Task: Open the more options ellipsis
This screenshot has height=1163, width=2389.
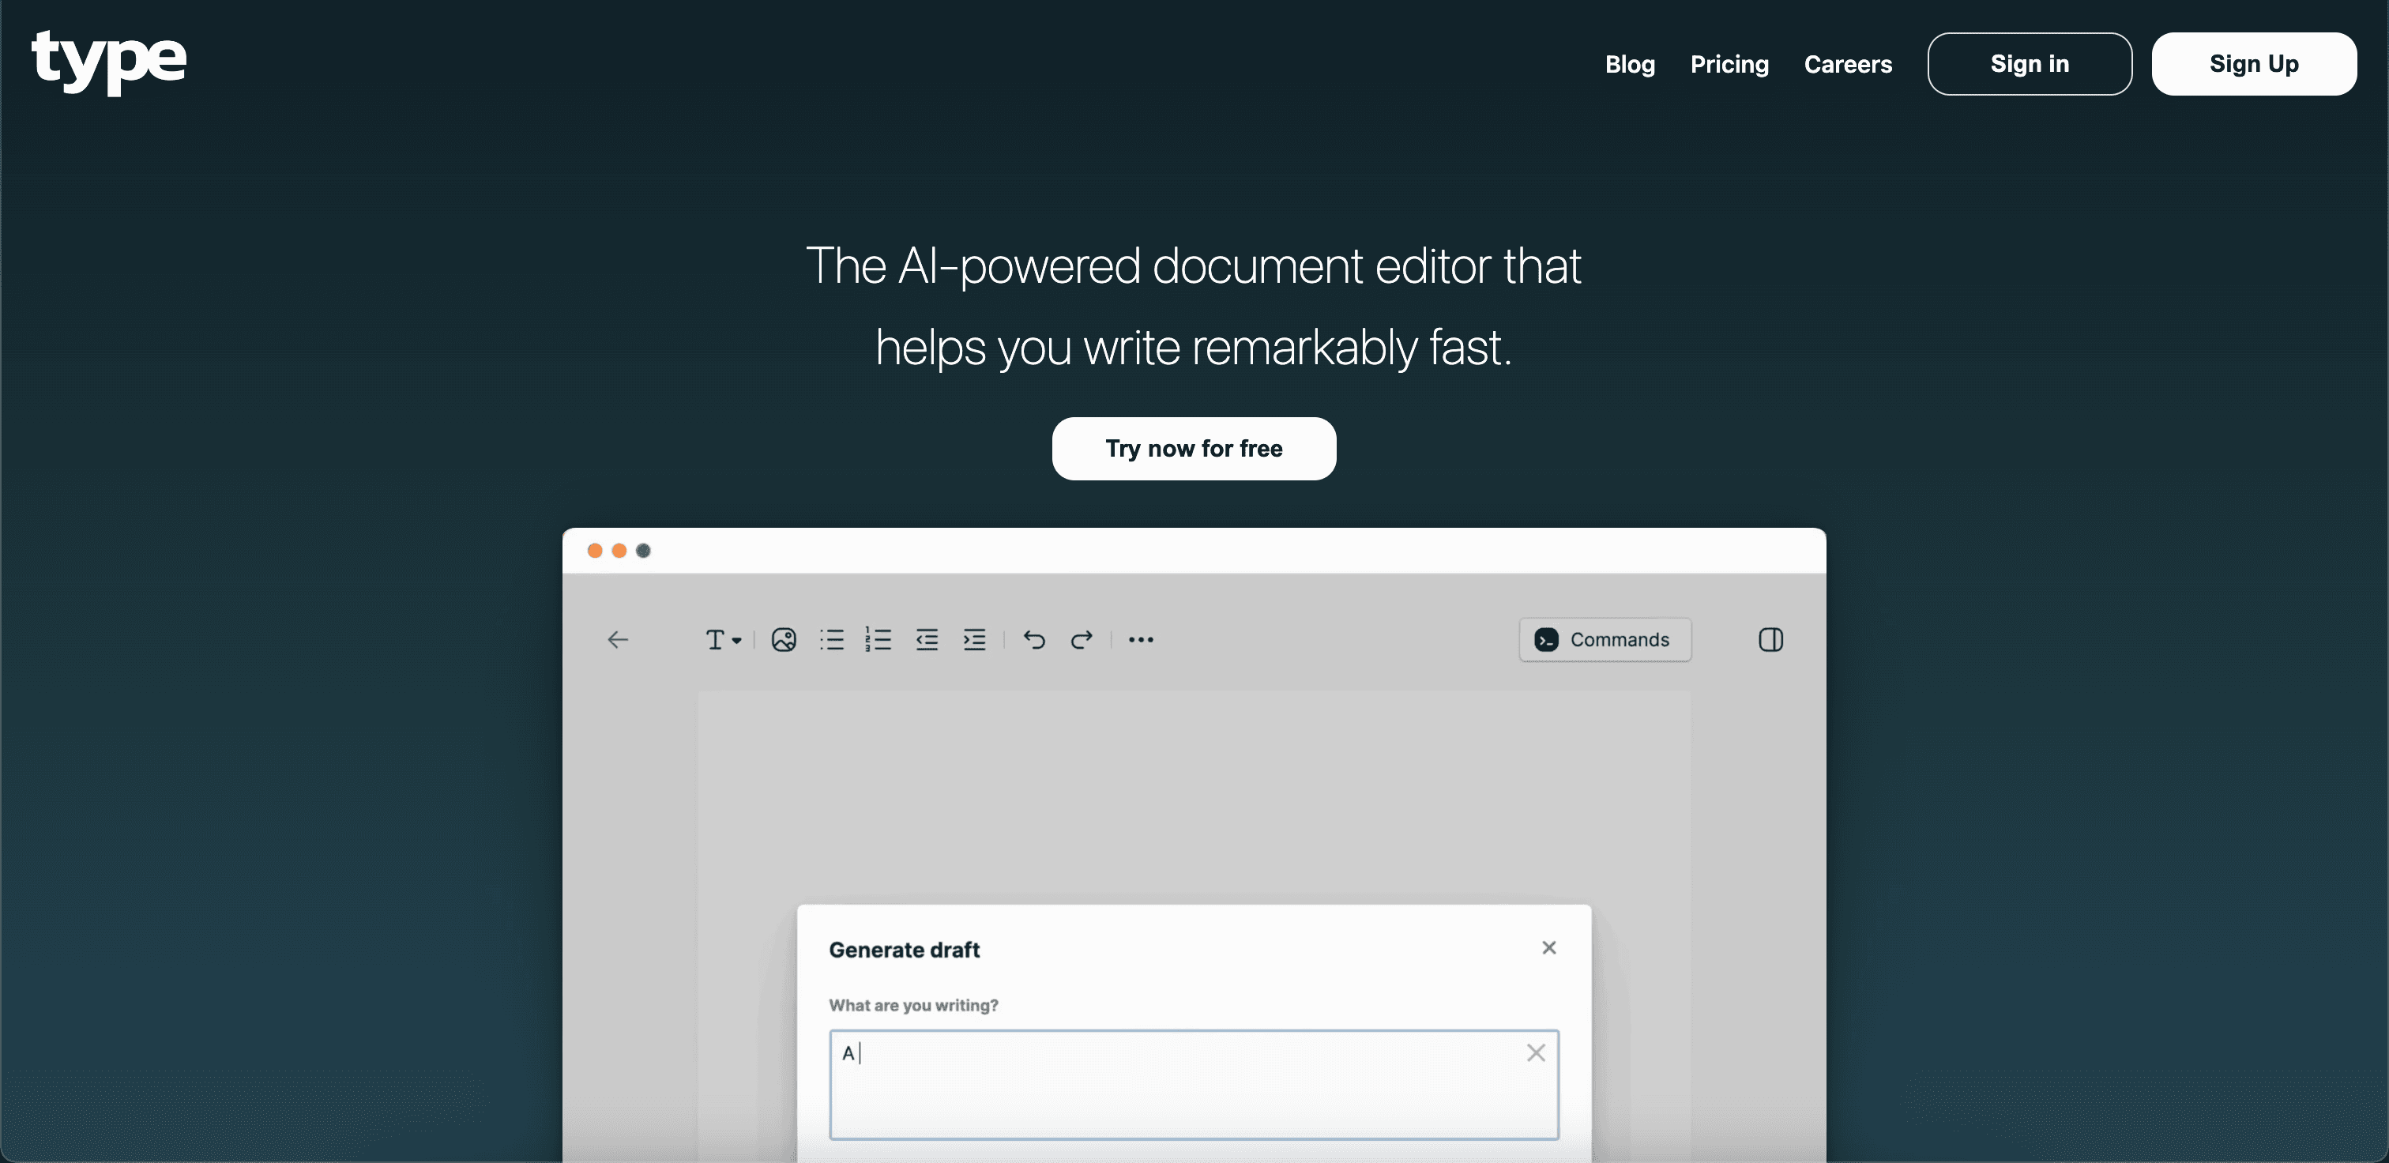Action: (1141, 640)
